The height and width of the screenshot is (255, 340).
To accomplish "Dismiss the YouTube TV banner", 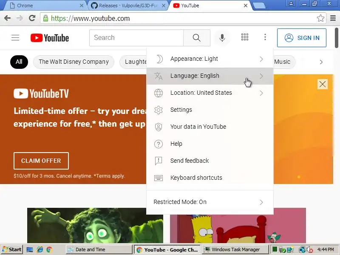I will [323, 84].
